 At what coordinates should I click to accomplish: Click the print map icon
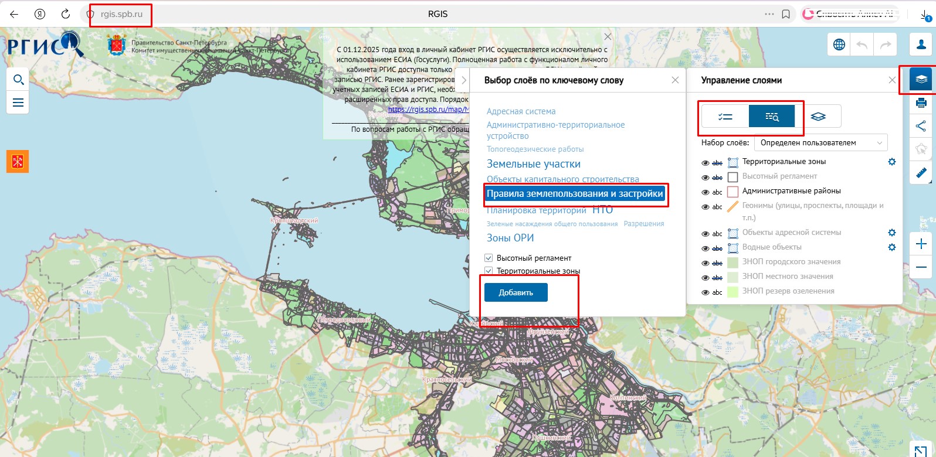[921, 104]
